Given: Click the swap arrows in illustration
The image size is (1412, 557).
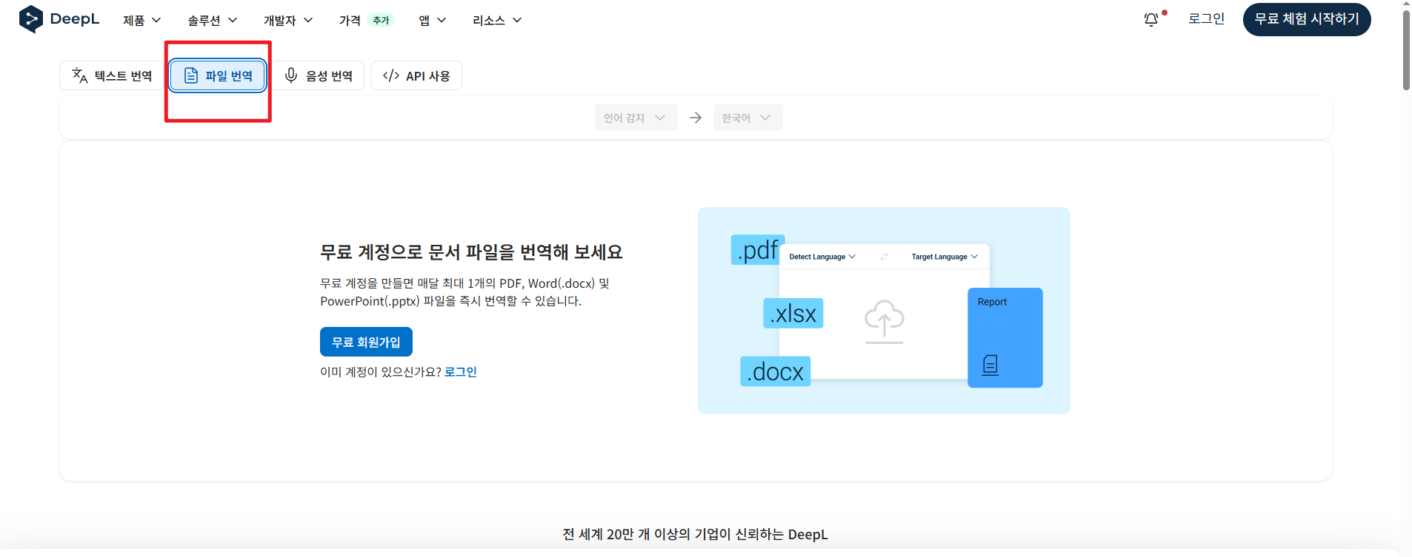Looking at the screenshot, I should pyautogui.click(x=884, y=257).
